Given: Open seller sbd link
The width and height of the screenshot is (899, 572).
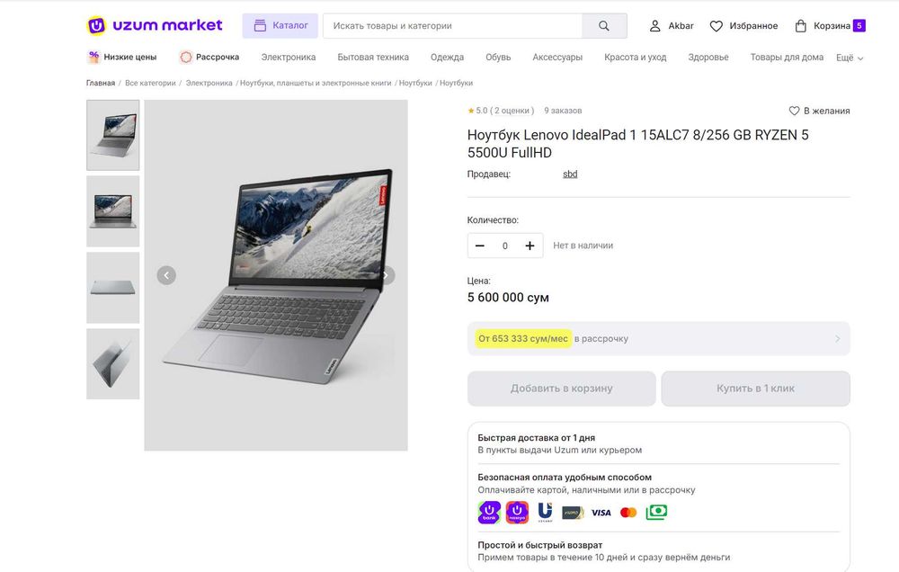Looking at the screenshot, I should click(x=570, y=174).
